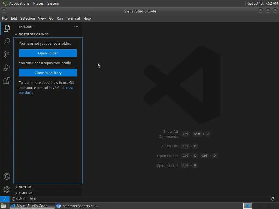Switch to salemtechsperts browser taskbar entry

click(x=77, y=206)
